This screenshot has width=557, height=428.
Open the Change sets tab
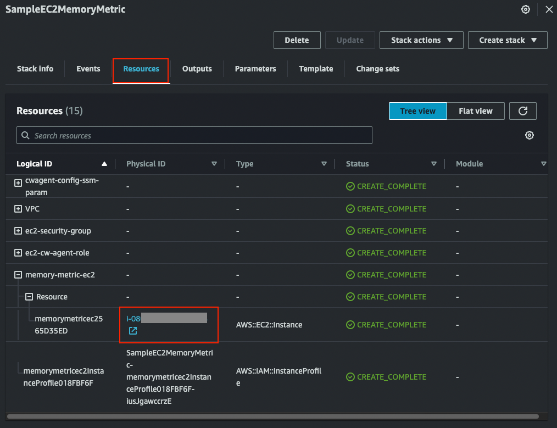[x=377, y=69]
